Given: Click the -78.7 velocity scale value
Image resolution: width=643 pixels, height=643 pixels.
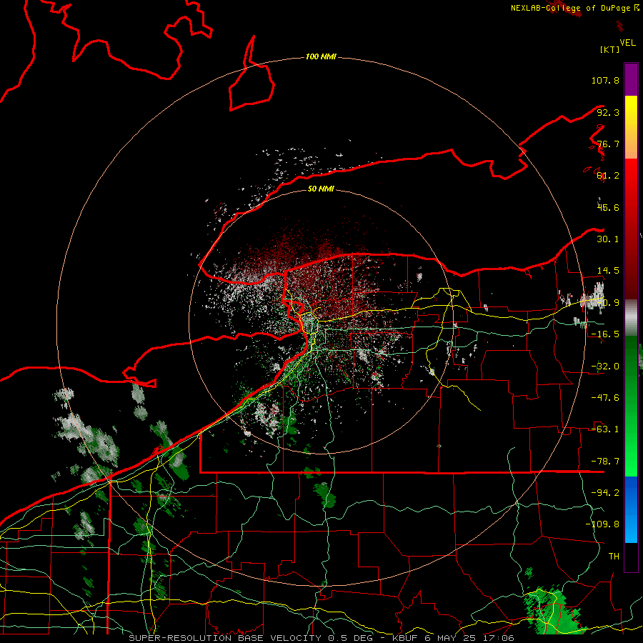Looking at the screenshot, I should pyautogui.click(x=605, y=462).
